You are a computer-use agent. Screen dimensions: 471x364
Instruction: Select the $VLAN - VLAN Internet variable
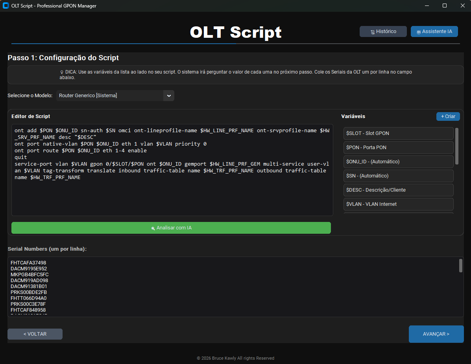(x=398, y=204)
